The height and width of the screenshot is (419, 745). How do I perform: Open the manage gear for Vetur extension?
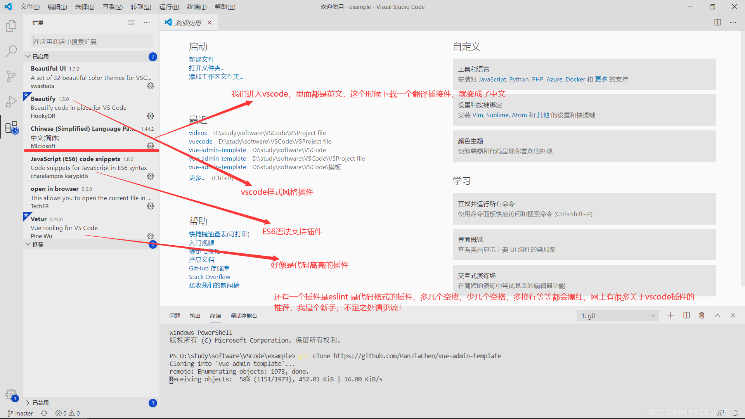pos(151,236)
